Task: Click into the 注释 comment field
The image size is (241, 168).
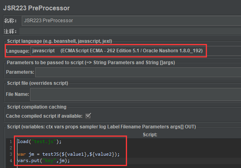Action: click(x=130, y=31)
